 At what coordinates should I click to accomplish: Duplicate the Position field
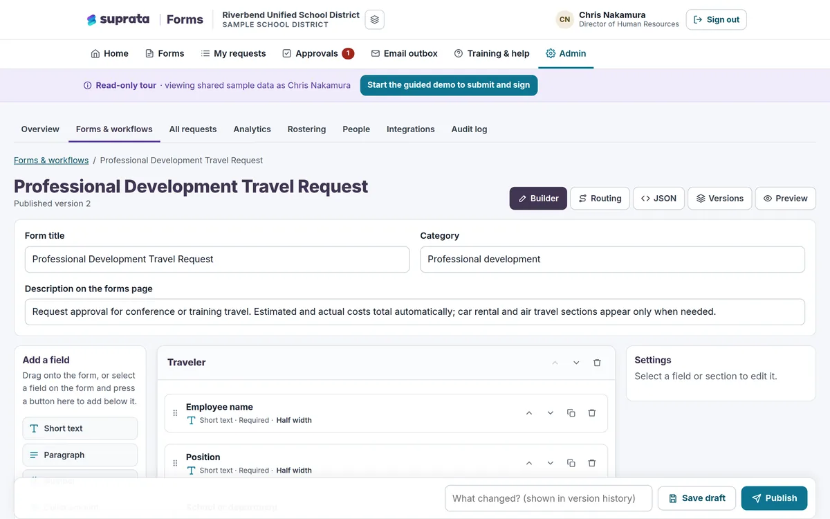tap(571, 463)
